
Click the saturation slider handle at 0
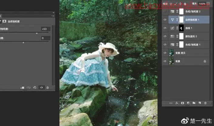point(23,42)
